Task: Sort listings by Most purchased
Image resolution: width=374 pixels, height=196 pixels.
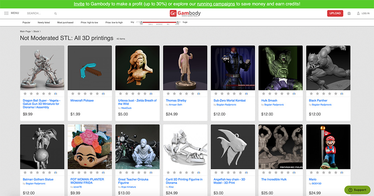Action: (x=65, y=23)
